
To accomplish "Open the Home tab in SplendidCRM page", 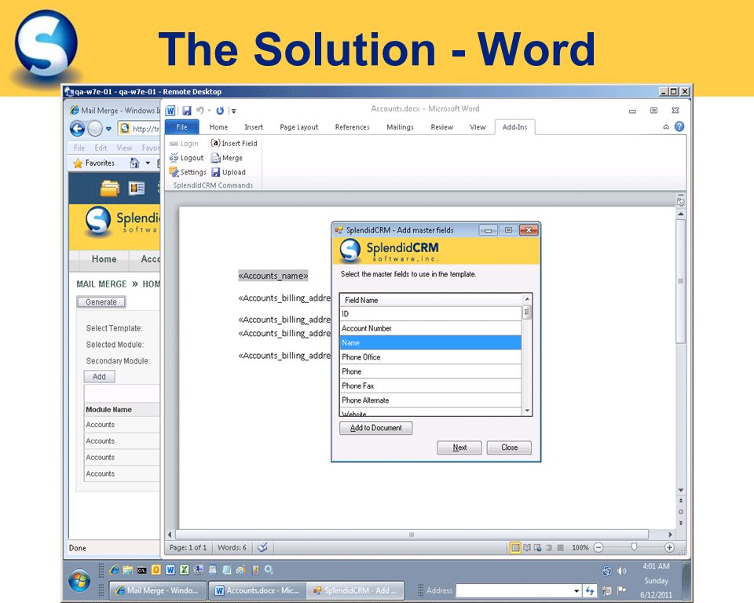I will [x=104, y=259].
